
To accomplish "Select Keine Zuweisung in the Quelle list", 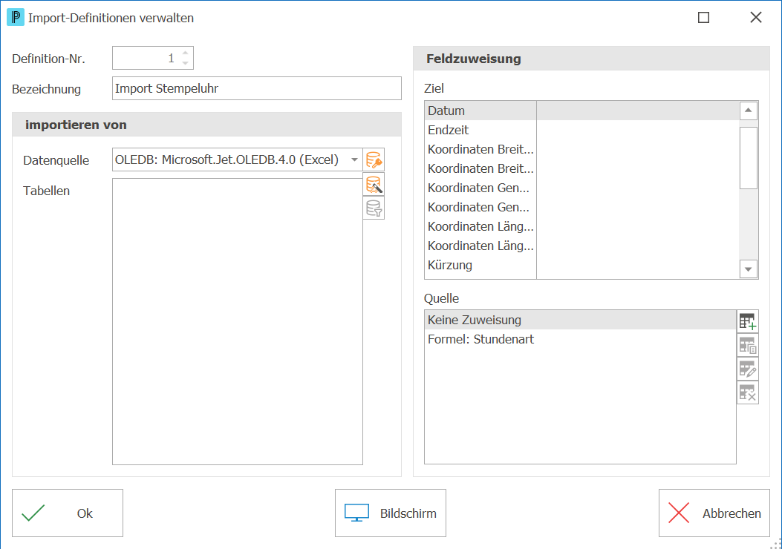I will pos(580,320).
